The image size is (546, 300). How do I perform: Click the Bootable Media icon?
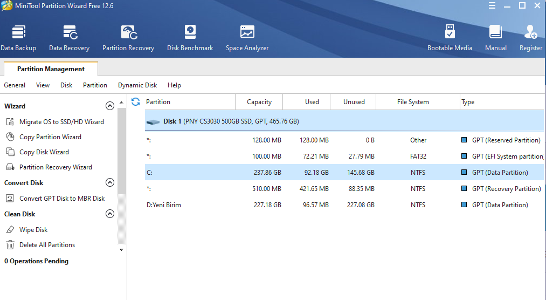(450, 32)
